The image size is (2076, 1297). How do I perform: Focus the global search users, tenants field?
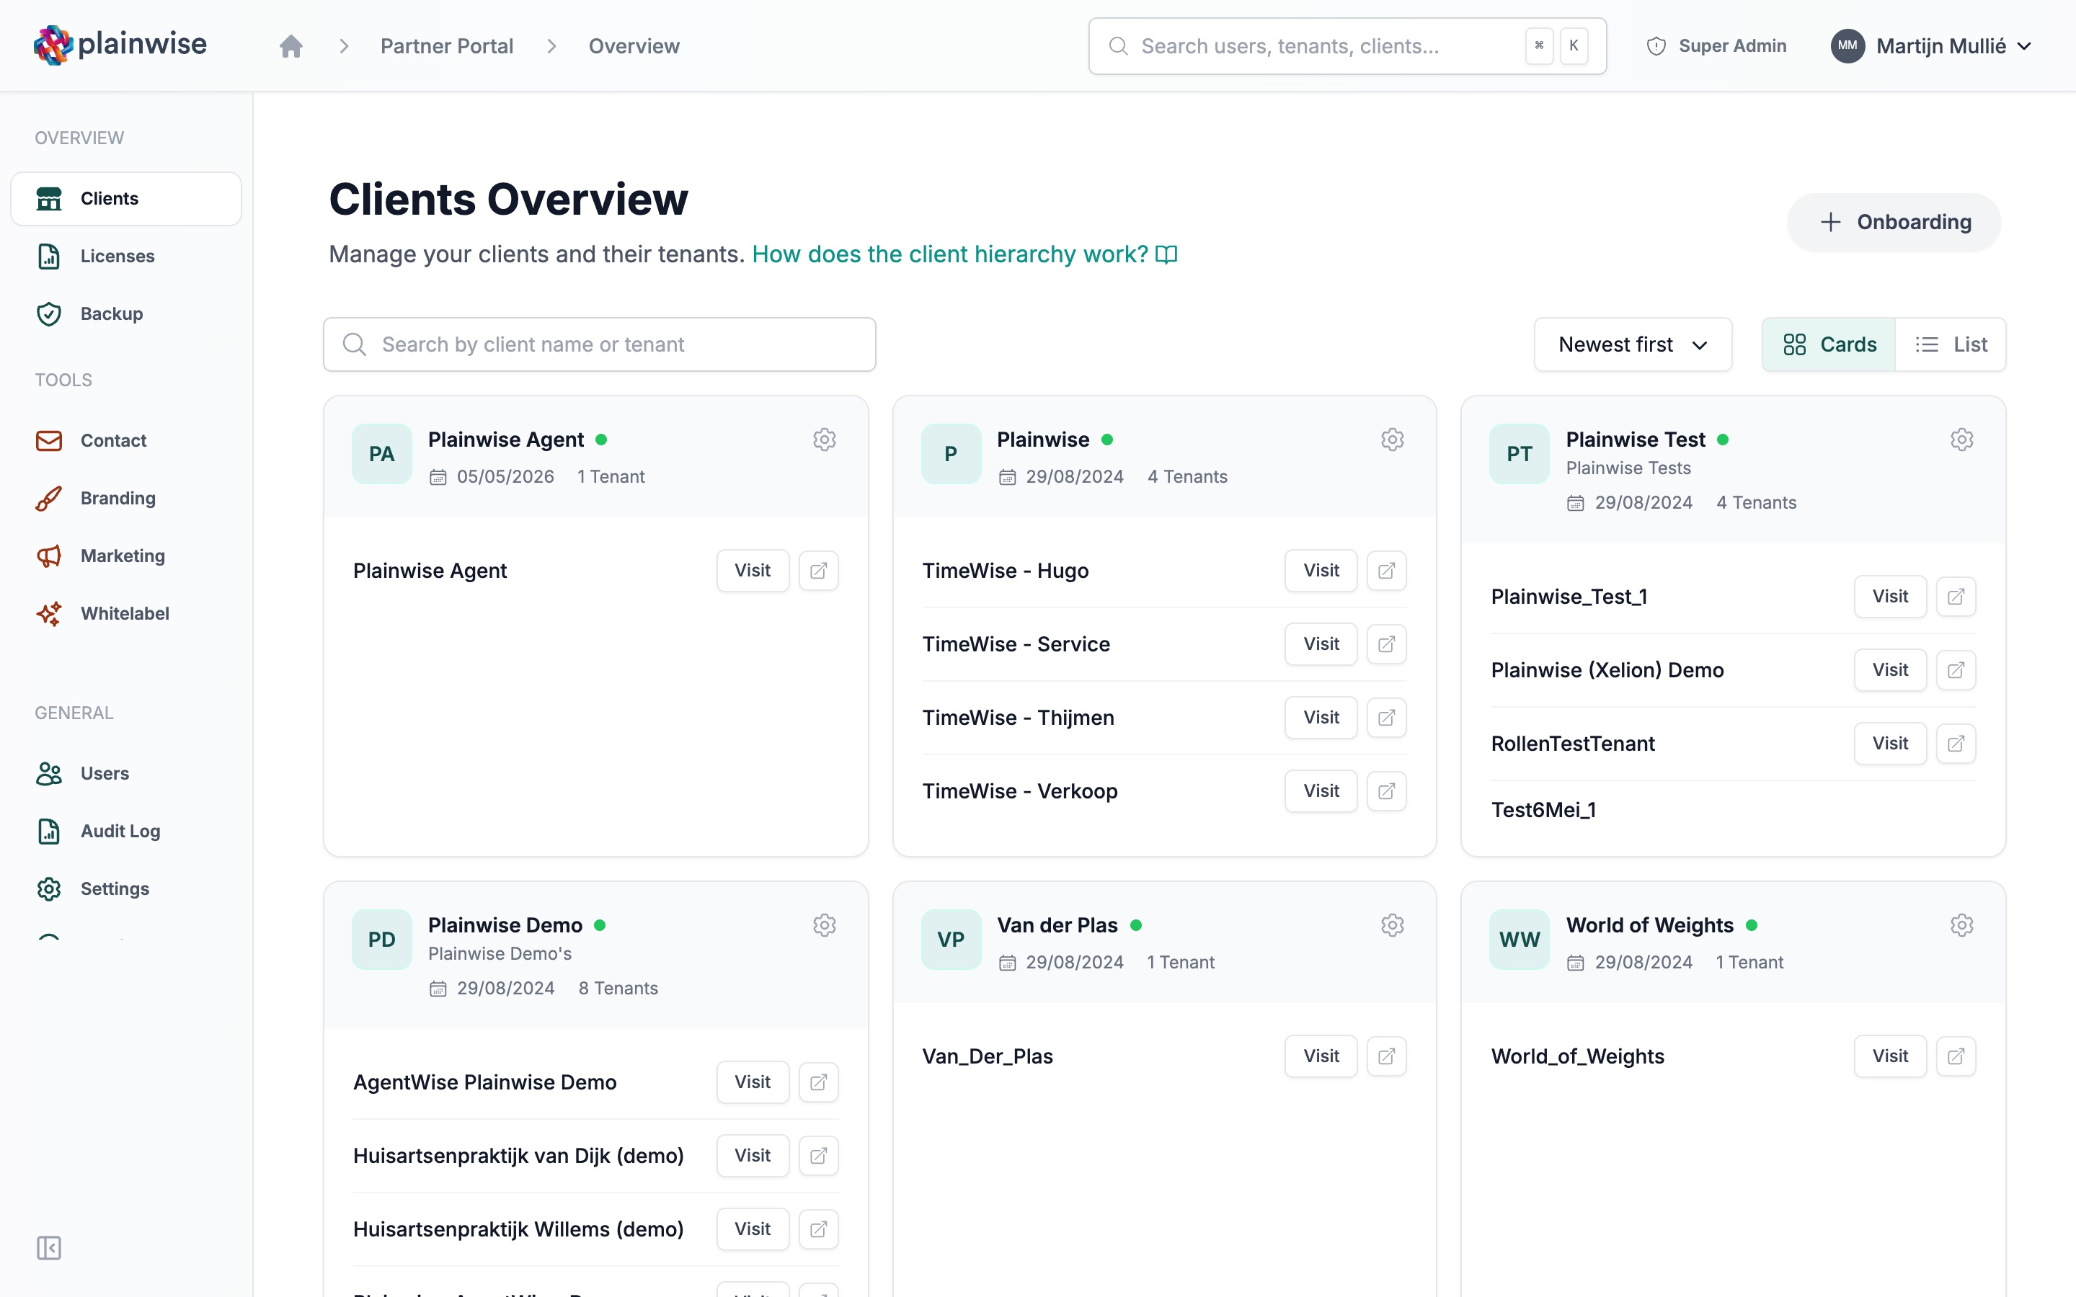pos(1347,46)
